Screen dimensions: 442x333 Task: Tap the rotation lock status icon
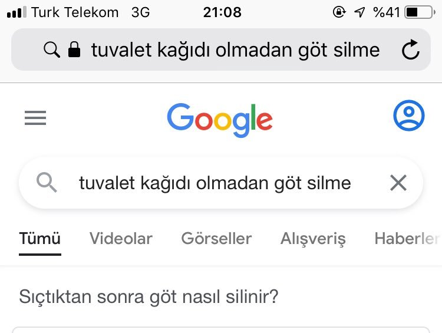(x=339, y=12)
